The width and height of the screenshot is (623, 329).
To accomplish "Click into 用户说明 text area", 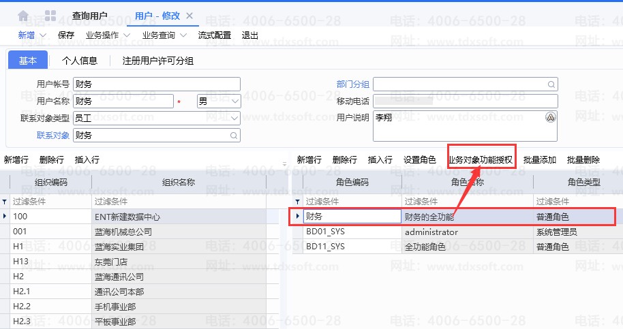I will pos(466,126).
